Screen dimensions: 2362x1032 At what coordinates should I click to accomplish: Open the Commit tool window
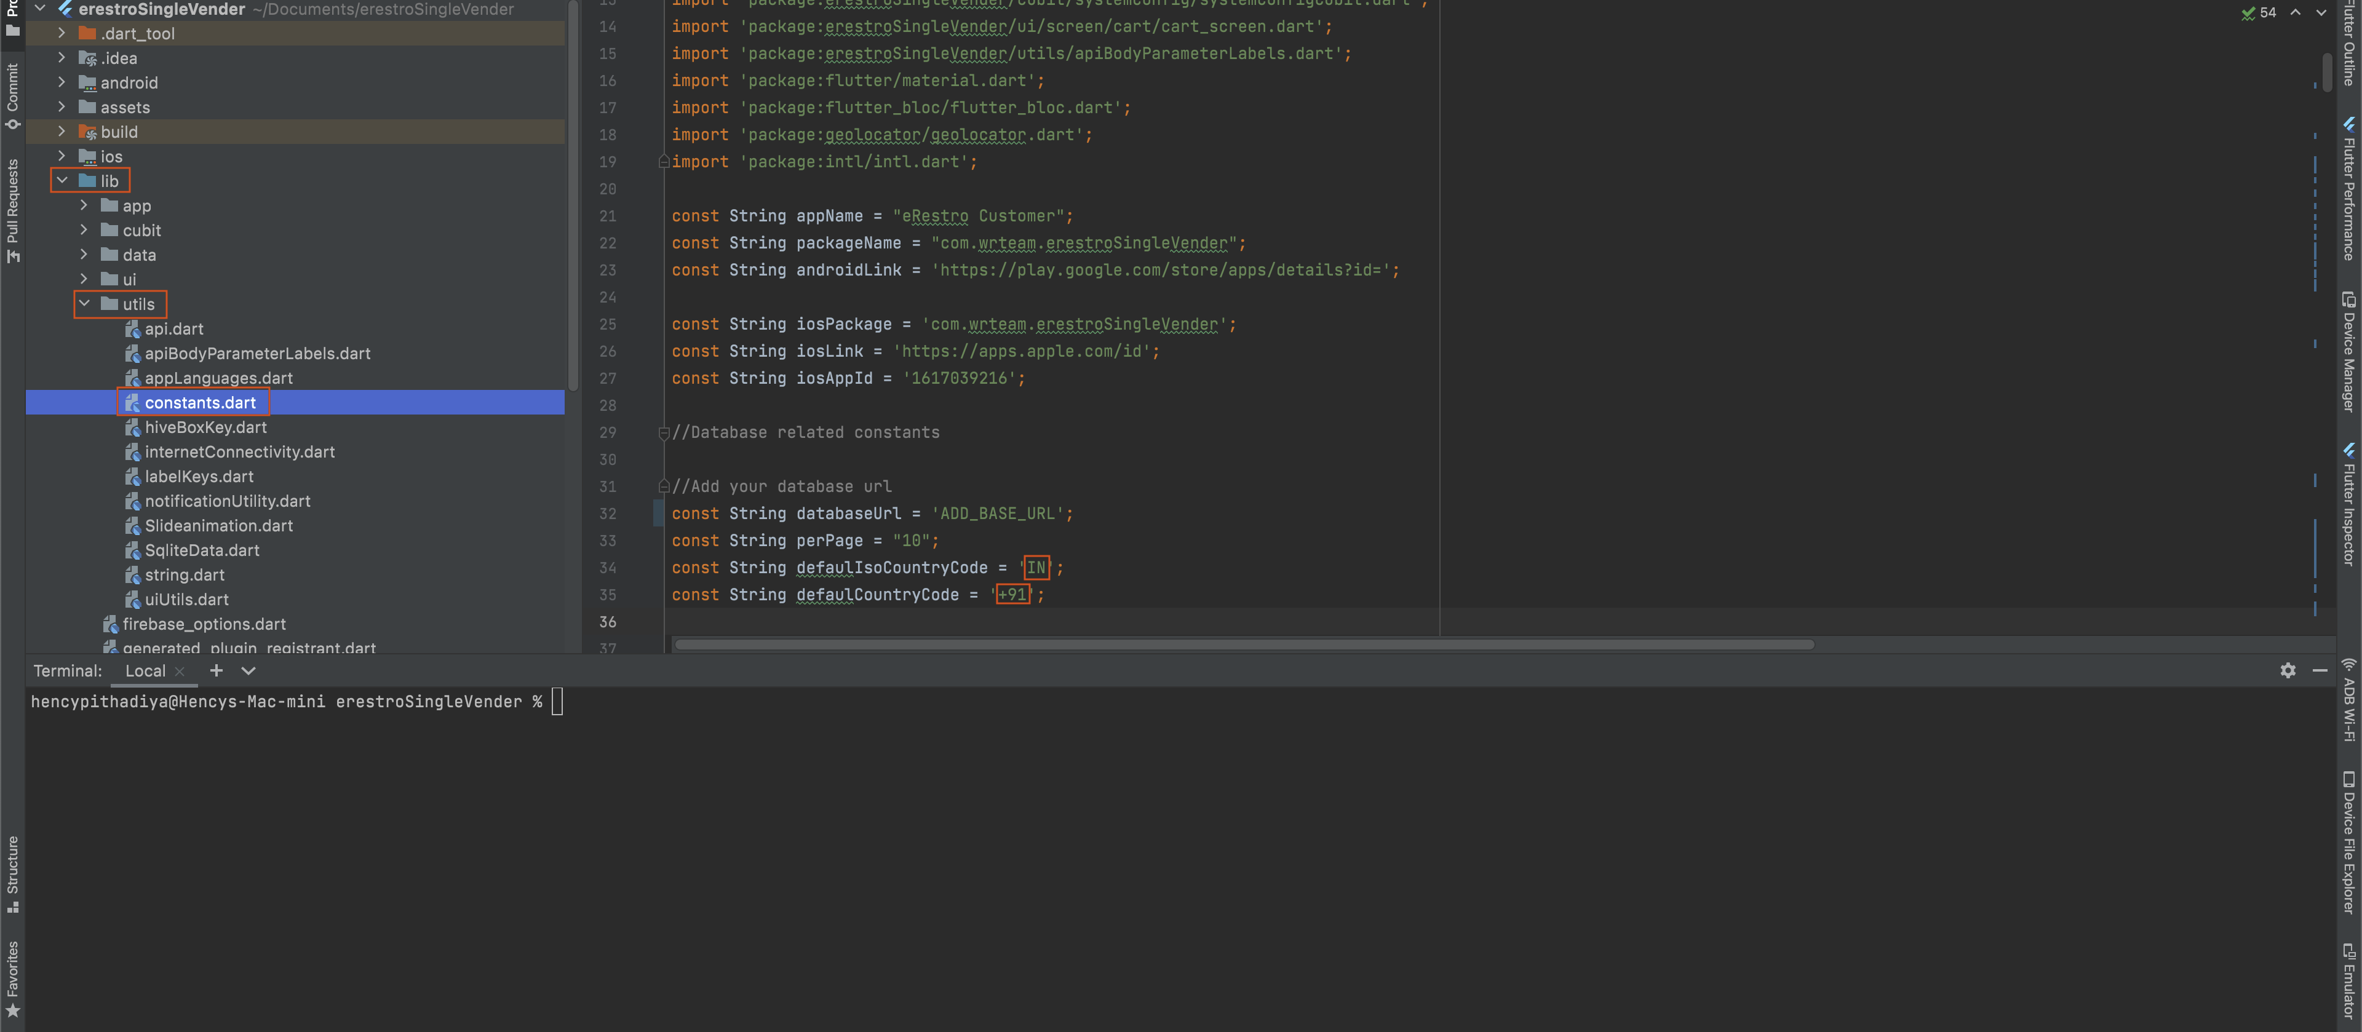tap(12, 95)
